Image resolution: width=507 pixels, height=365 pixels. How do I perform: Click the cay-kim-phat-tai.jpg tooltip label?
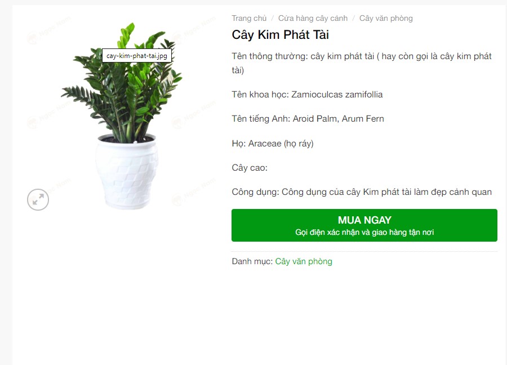click(137, 56)
